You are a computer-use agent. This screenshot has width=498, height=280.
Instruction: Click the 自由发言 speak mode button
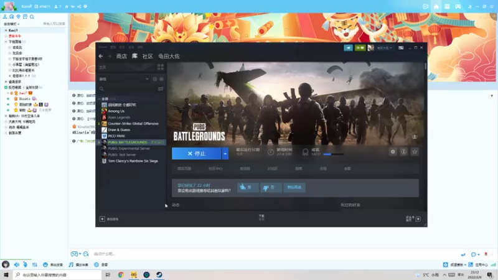click(53, 264)
